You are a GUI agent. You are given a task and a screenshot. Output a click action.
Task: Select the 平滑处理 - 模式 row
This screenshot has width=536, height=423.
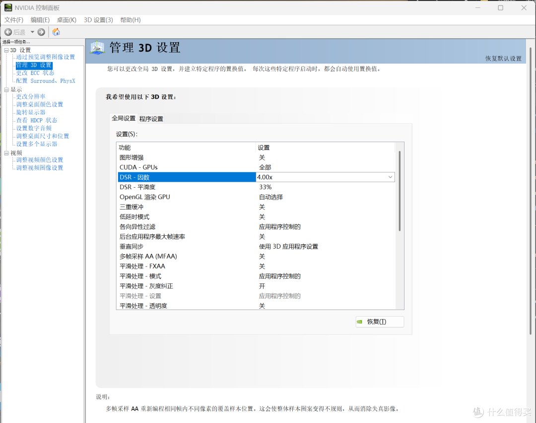pyautogui.click(x=256, y=277)
